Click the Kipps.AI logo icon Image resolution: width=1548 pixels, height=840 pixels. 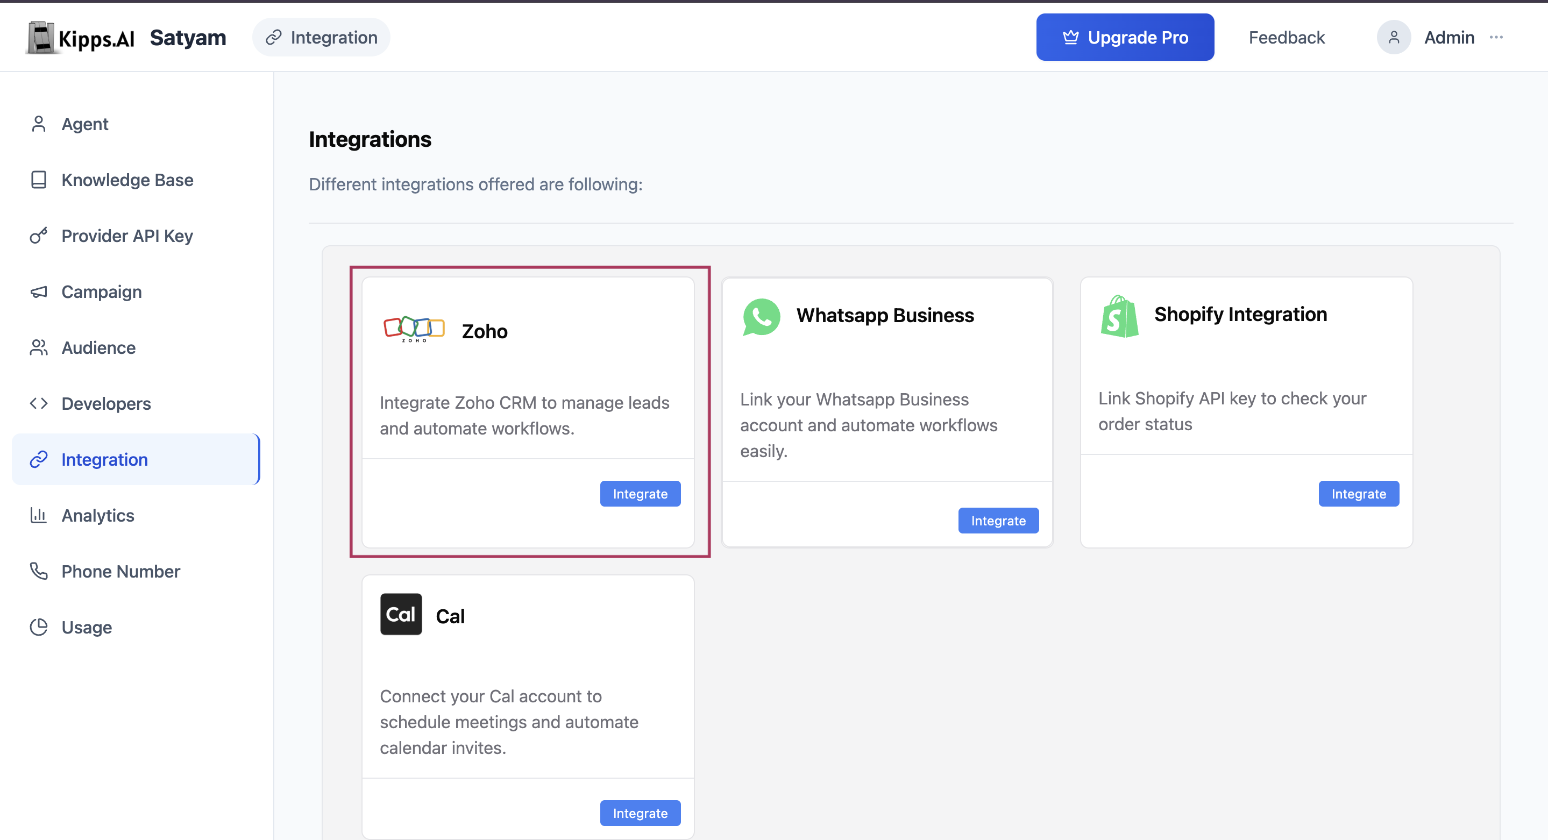41,38
